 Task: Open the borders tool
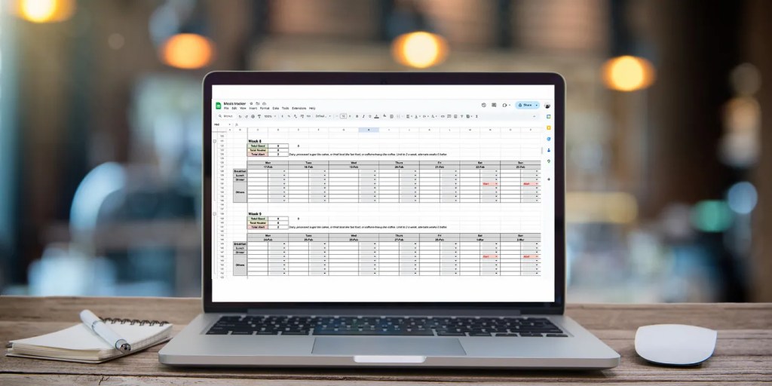click(391, 116)
